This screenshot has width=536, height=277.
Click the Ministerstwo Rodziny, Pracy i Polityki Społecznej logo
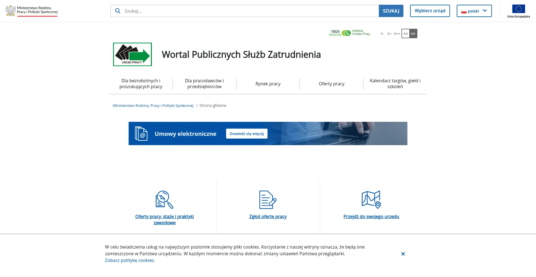(32, 11)
